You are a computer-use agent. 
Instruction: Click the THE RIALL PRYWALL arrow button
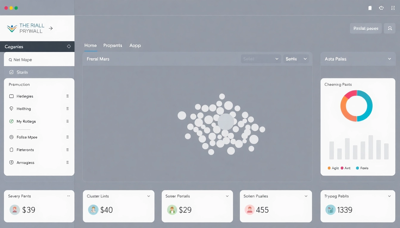(51, 28)
